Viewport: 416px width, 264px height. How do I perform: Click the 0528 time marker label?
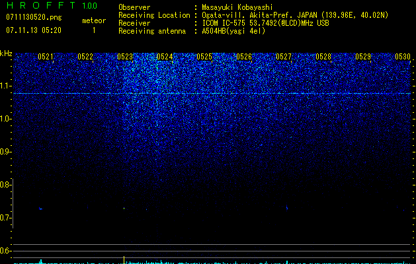pos(323,57)
